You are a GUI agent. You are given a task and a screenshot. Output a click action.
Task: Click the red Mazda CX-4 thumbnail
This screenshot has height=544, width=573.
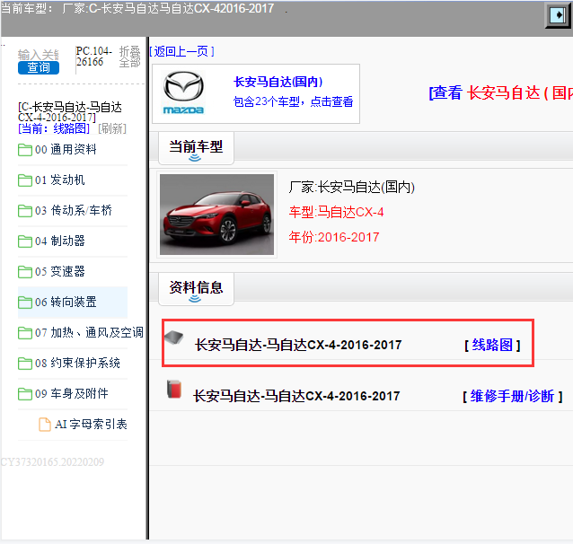click(x=216, y=215)
